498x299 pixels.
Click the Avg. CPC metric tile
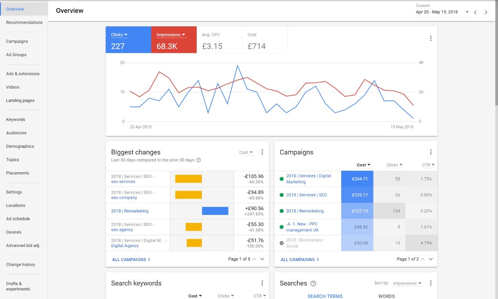coord(220,40)
